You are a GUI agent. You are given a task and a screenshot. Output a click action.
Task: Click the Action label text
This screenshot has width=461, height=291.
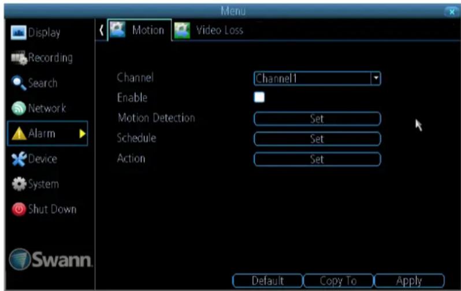coord(131,158)
